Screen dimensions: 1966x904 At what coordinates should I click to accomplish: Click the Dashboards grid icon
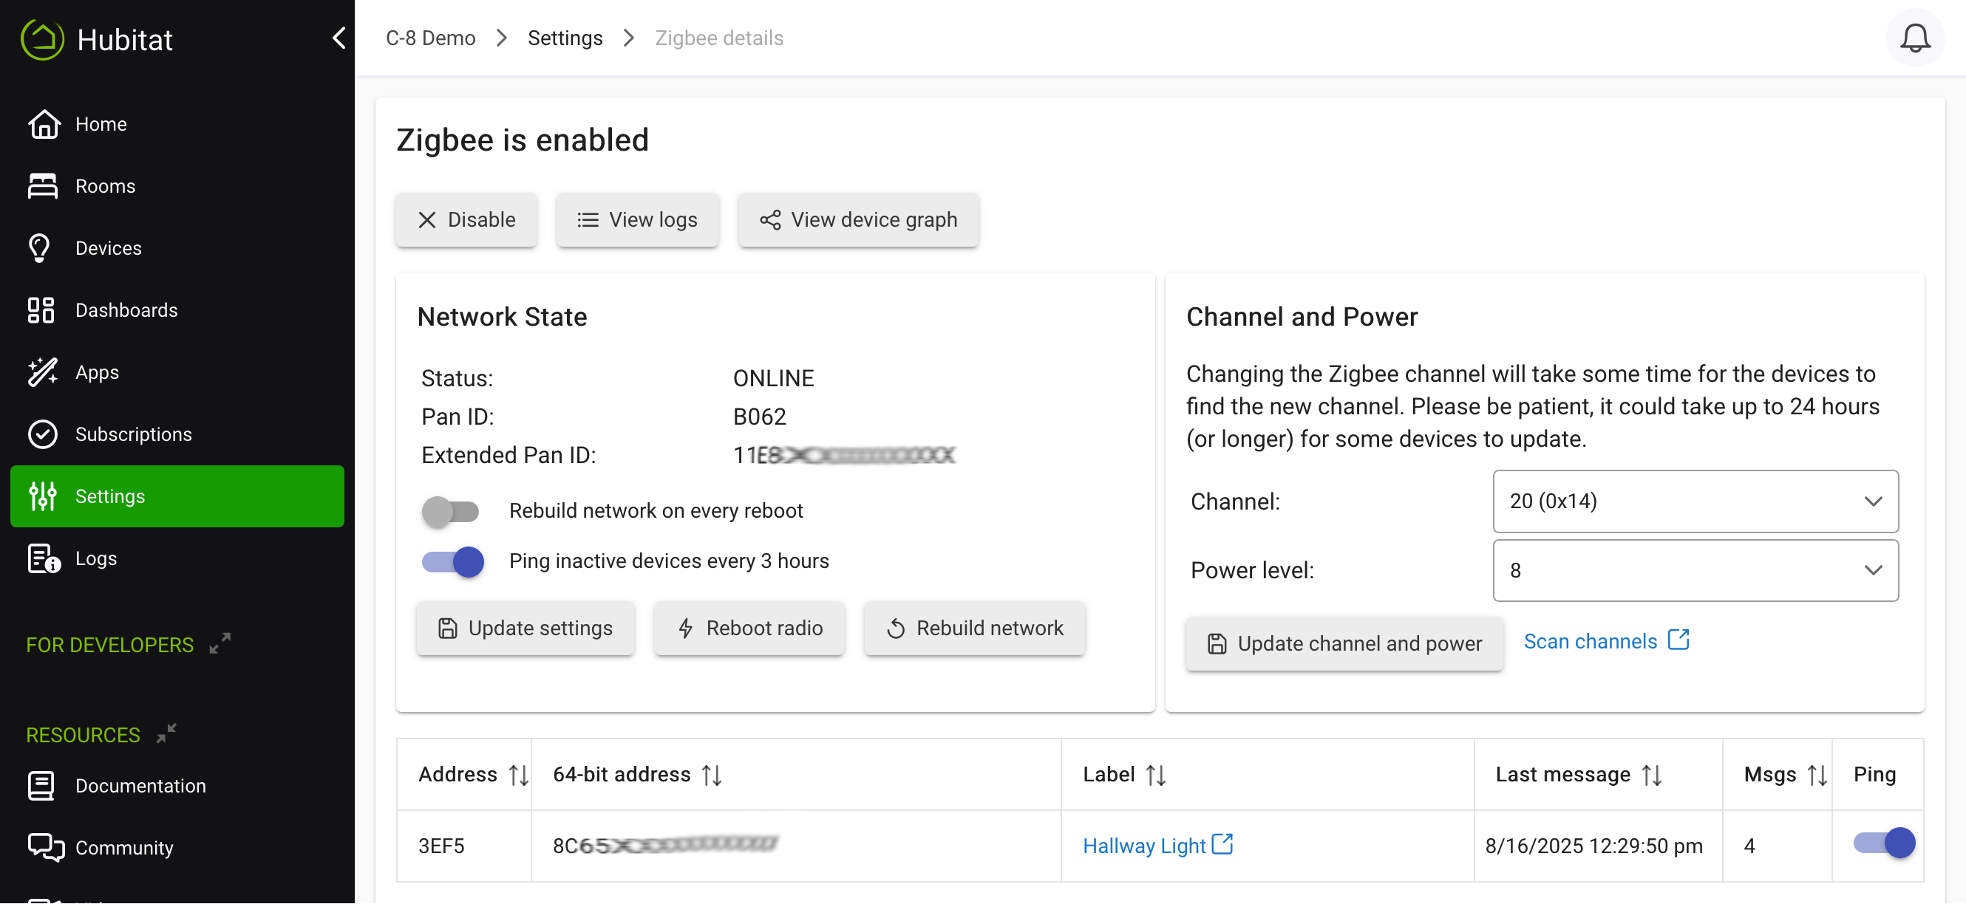click(41, 309)
